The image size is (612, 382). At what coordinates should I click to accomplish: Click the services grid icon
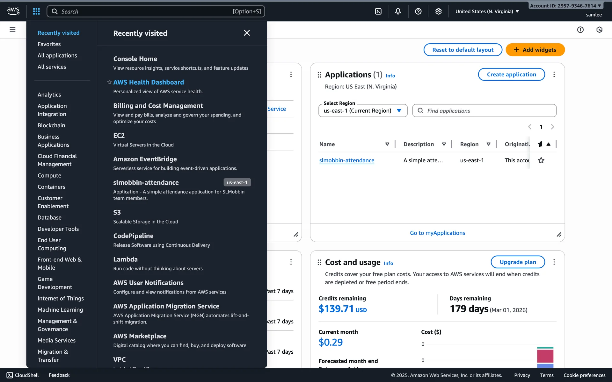[36, 11]
